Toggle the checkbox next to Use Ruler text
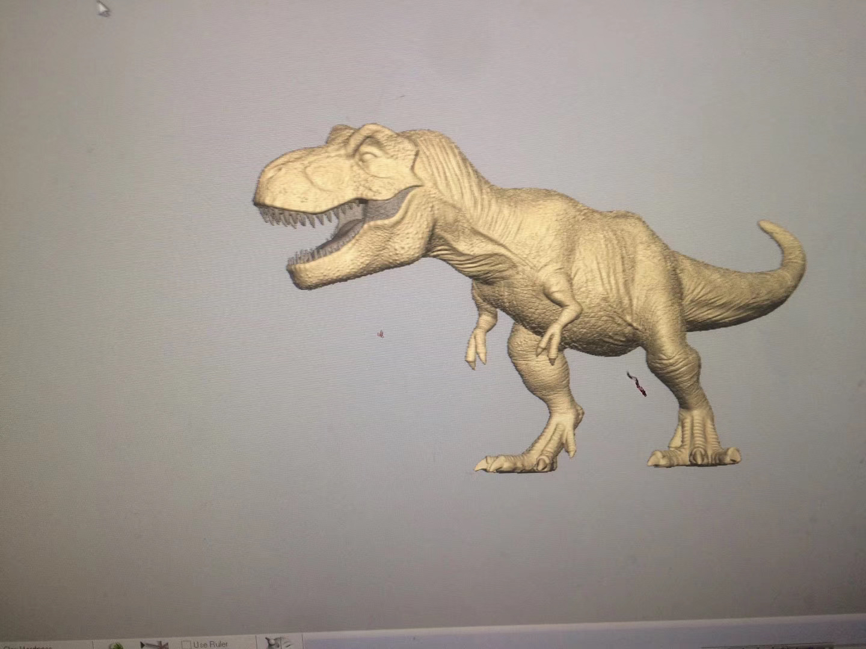Image resolution: width=866 pixels, height=649 pixels. click(186, 645)
